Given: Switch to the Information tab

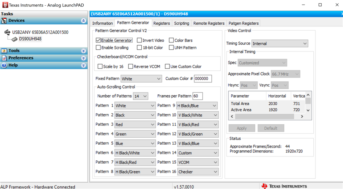Looking at the screenshot, I should [x=102, y=23].
